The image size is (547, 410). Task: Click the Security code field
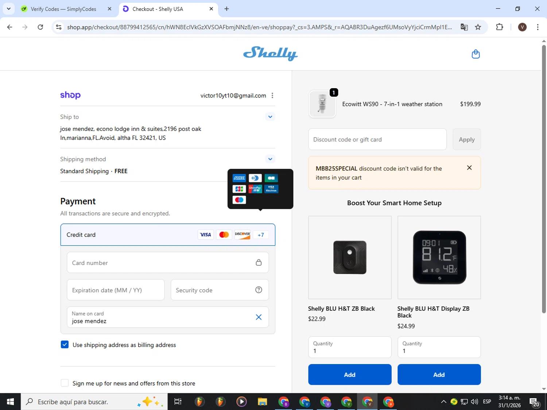pos(220,290)
